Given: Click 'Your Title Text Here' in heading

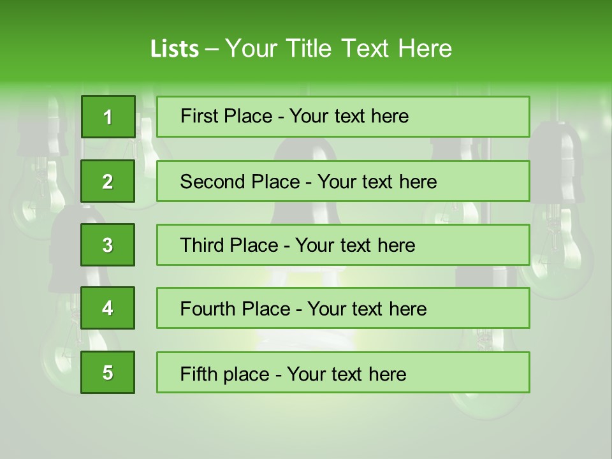Looking at the screenshot, I should (339, 48).
